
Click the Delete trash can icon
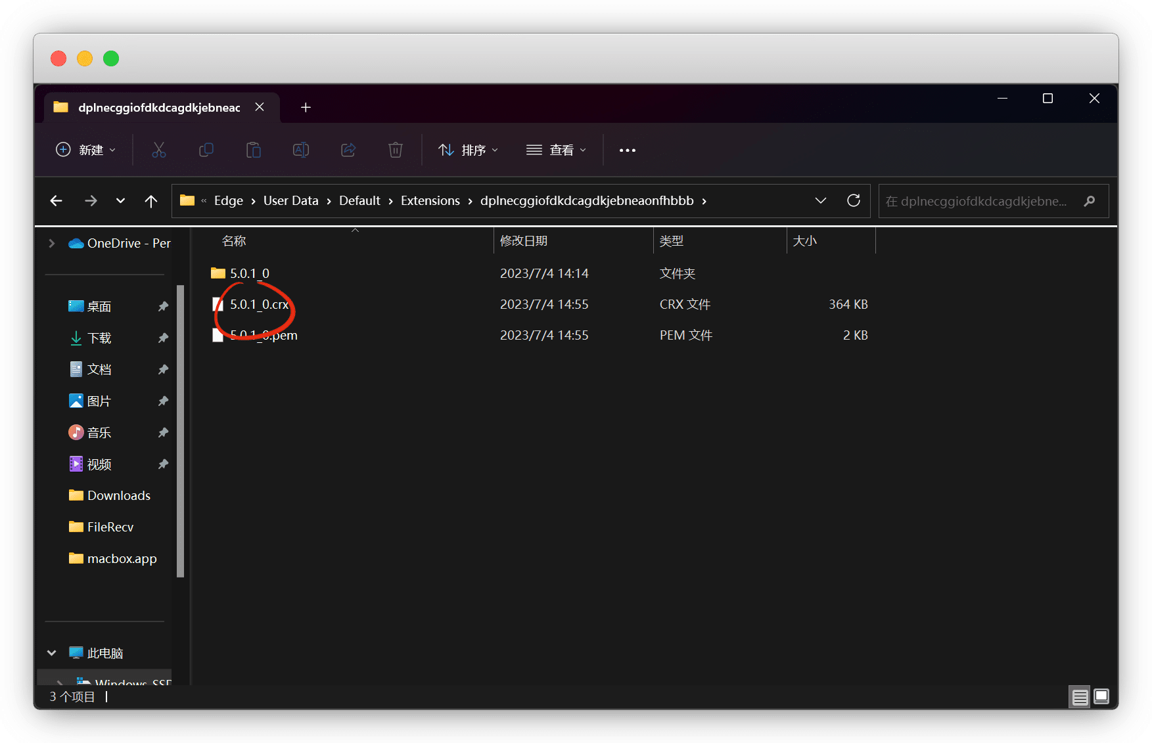[x=395, y=150]
